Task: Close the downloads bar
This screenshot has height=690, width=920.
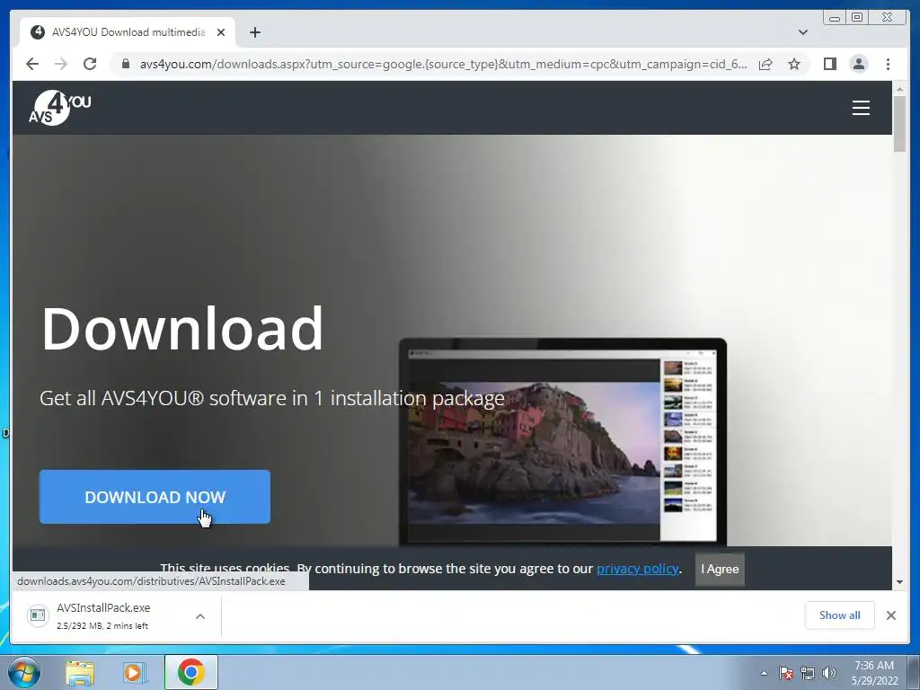Action: [x=891, y=615]
